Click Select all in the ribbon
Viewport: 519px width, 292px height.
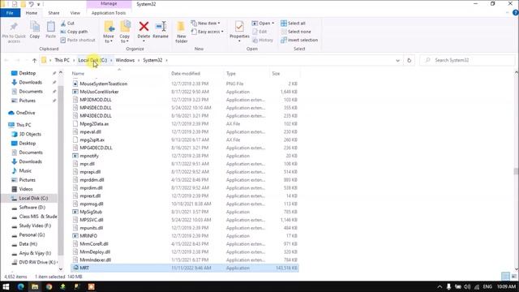click(293, 24)
